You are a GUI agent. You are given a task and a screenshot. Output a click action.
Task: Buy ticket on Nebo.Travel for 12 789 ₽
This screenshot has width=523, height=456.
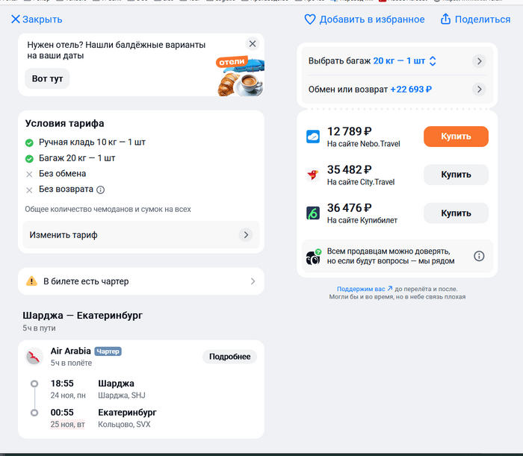(x=456, y=137)
